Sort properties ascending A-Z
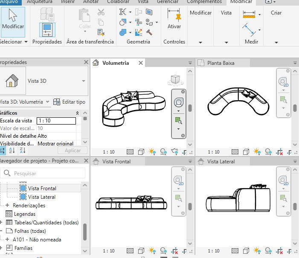Viewport: 299px width, 258px height. click(x=12, y=151)
